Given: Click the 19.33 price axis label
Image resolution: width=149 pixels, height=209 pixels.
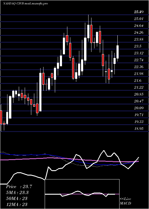Looking at the screenshot, I should 139,122.
